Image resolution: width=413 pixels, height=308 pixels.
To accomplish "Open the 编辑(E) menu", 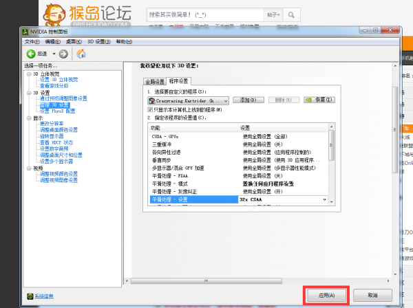I will 53,42.
